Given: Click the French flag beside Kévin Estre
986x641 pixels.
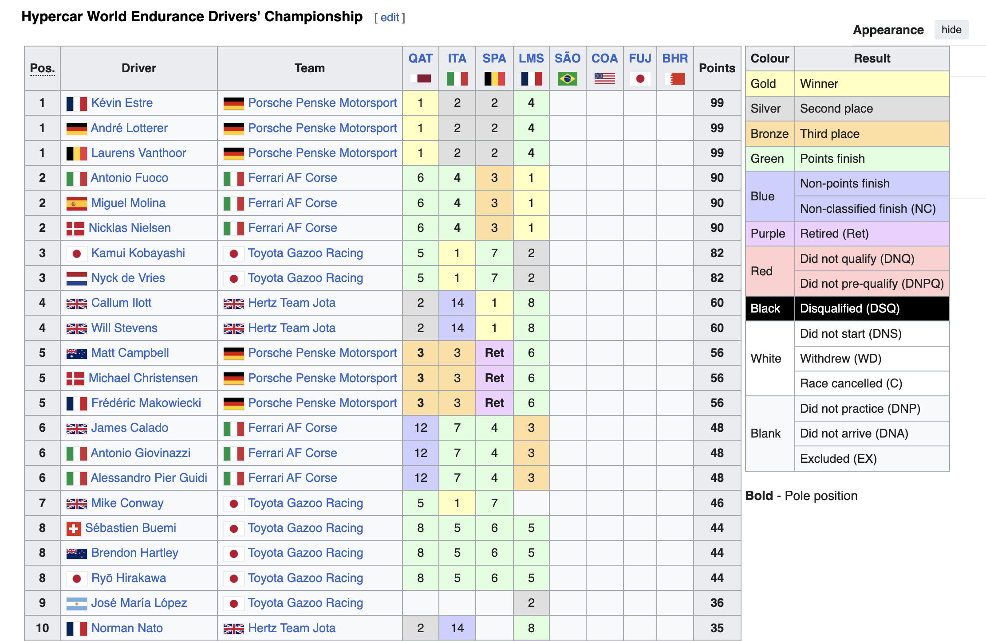Looking at the screenshot, I should 76,103.
